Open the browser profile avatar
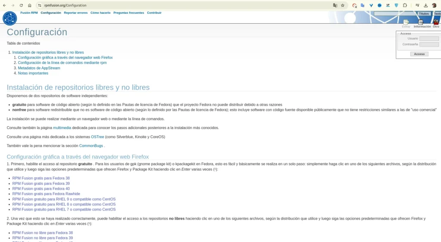The height and width of the screenshot is (242, 441). click(434, 5)
